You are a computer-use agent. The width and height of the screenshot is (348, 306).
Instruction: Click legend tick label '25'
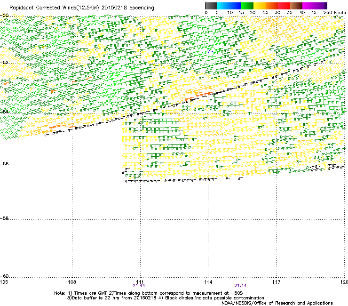pos(266,13)
